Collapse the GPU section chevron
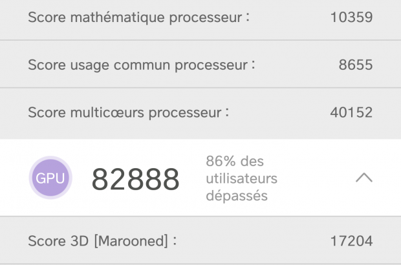401x265 pixels. click(364, 178)
